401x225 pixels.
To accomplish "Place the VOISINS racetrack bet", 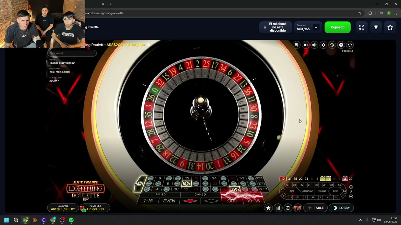I will pos(322,191).
